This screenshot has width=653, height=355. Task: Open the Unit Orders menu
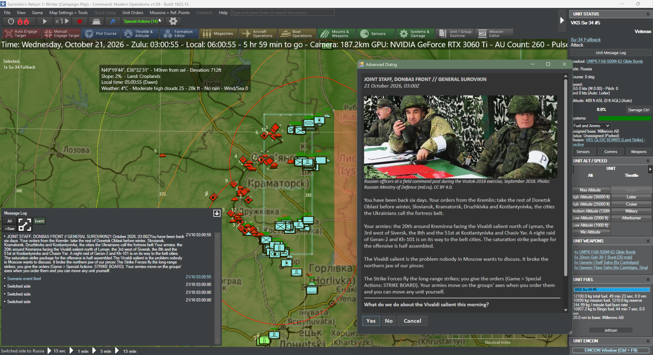pyautogui.click(x=133, y=13)
